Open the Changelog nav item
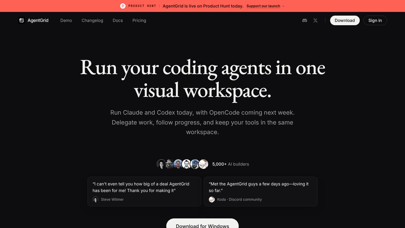 tap(92, 20)
